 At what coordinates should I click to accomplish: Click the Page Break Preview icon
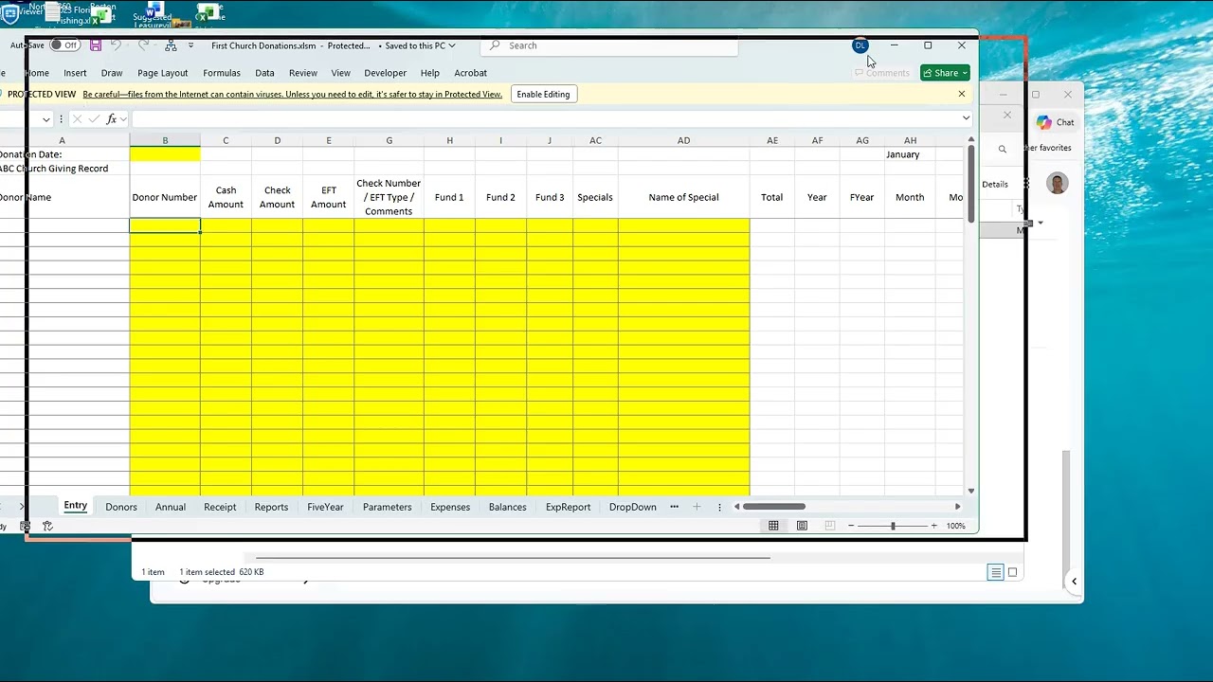pyautogui.click(x=830, y=526)
